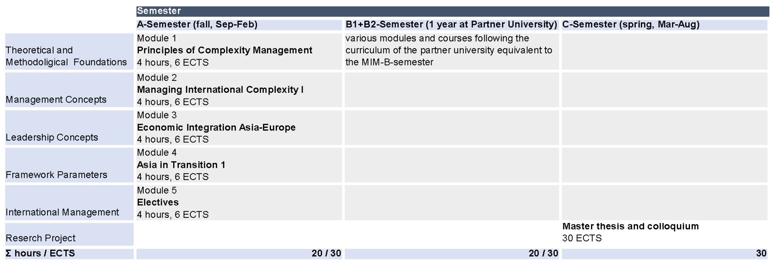The width and height of the screenshot is (773, 266).
Task: Click the Leadership Concepts row label
Action: click(69, 128)
